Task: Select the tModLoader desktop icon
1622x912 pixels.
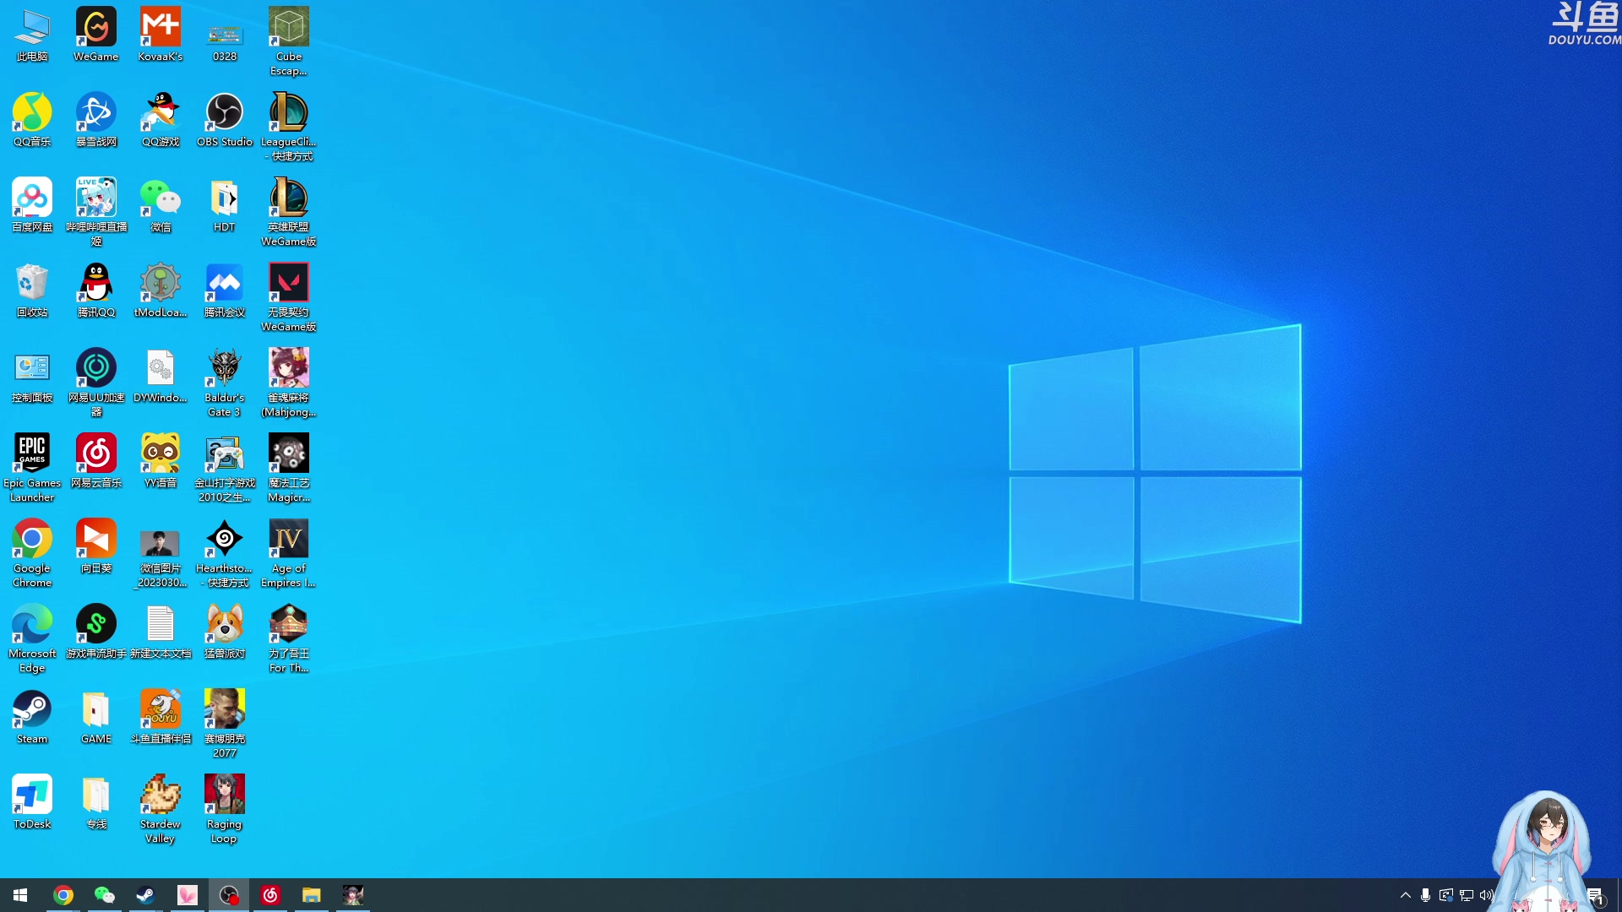Action: pos(161,290)
